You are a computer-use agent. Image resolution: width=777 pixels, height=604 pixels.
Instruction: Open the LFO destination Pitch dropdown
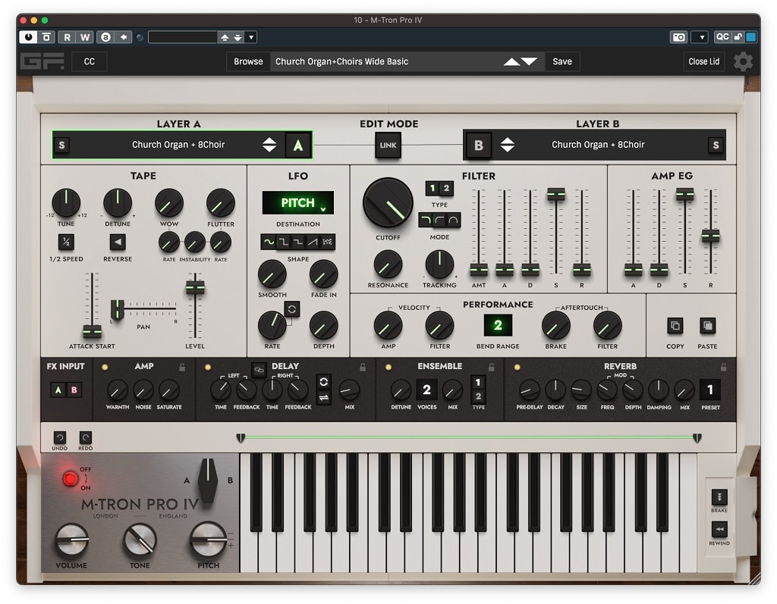point(297,202)
